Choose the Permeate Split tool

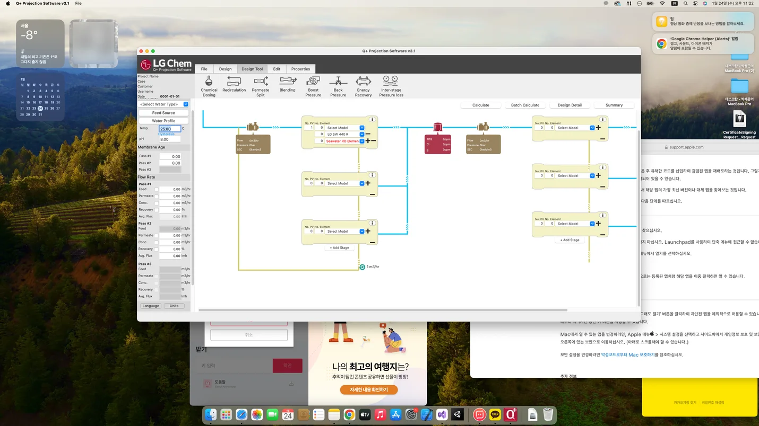point(261,86)
